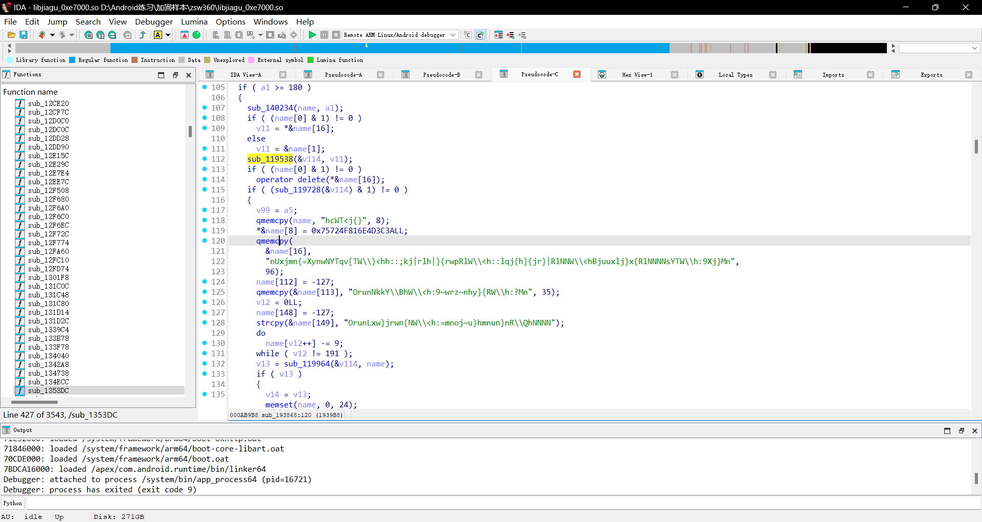Jump back with the back arrow icon
Viewport: 982px width, 522px height.
tap(42, 35)
